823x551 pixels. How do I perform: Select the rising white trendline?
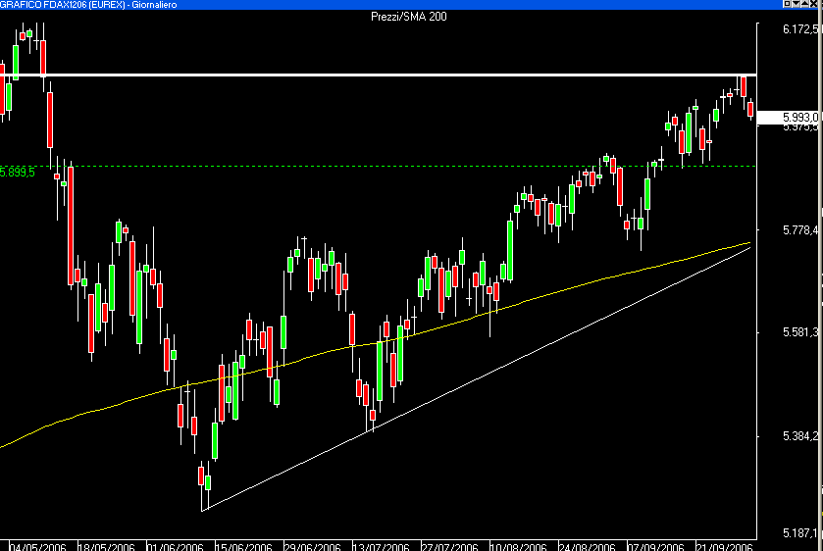coord(475,378)
